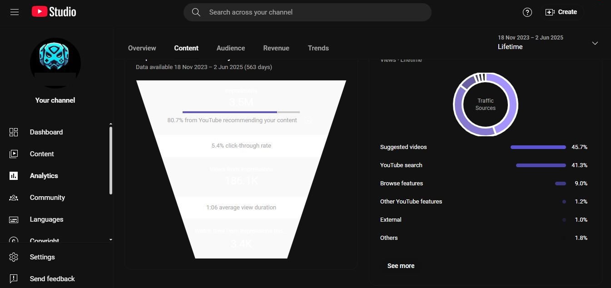Click the info icon beside recommendation percentage

pyautogui.click(x=307, y=120)
